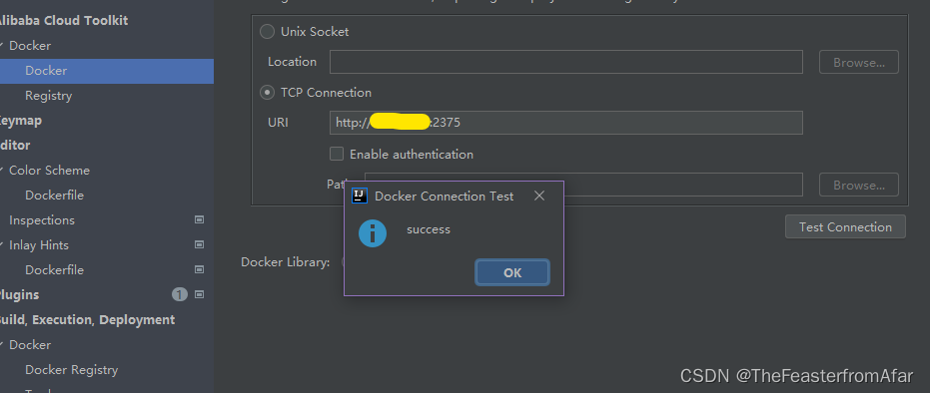The height and width of the screenshot is (393, 930).
Task: Click the IntelliJ logo in dialog title
Action: click(360, 196)
